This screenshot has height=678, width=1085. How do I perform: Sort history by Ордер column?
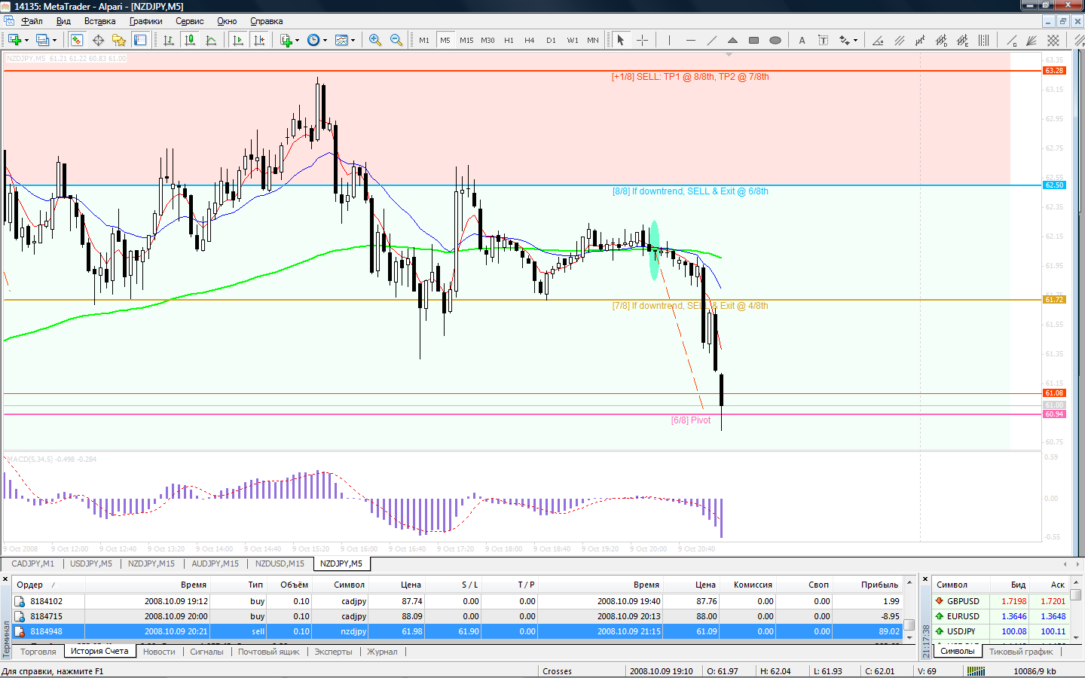tap(48, 585)
